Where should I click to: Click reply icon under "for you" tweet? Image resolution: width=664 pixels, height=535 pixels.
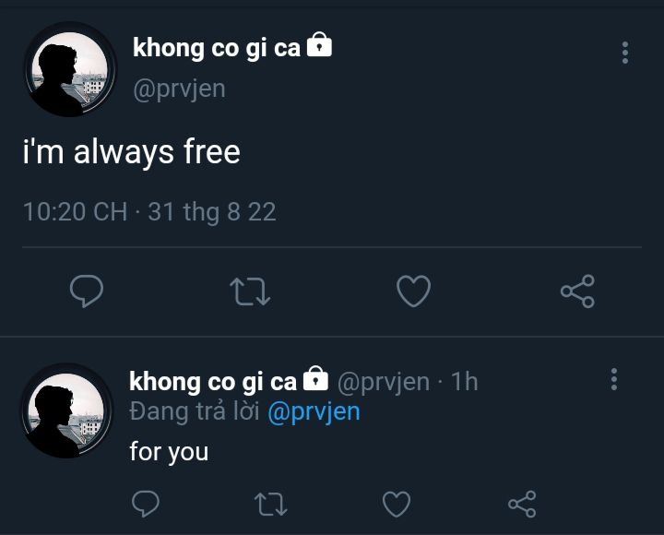146,504
